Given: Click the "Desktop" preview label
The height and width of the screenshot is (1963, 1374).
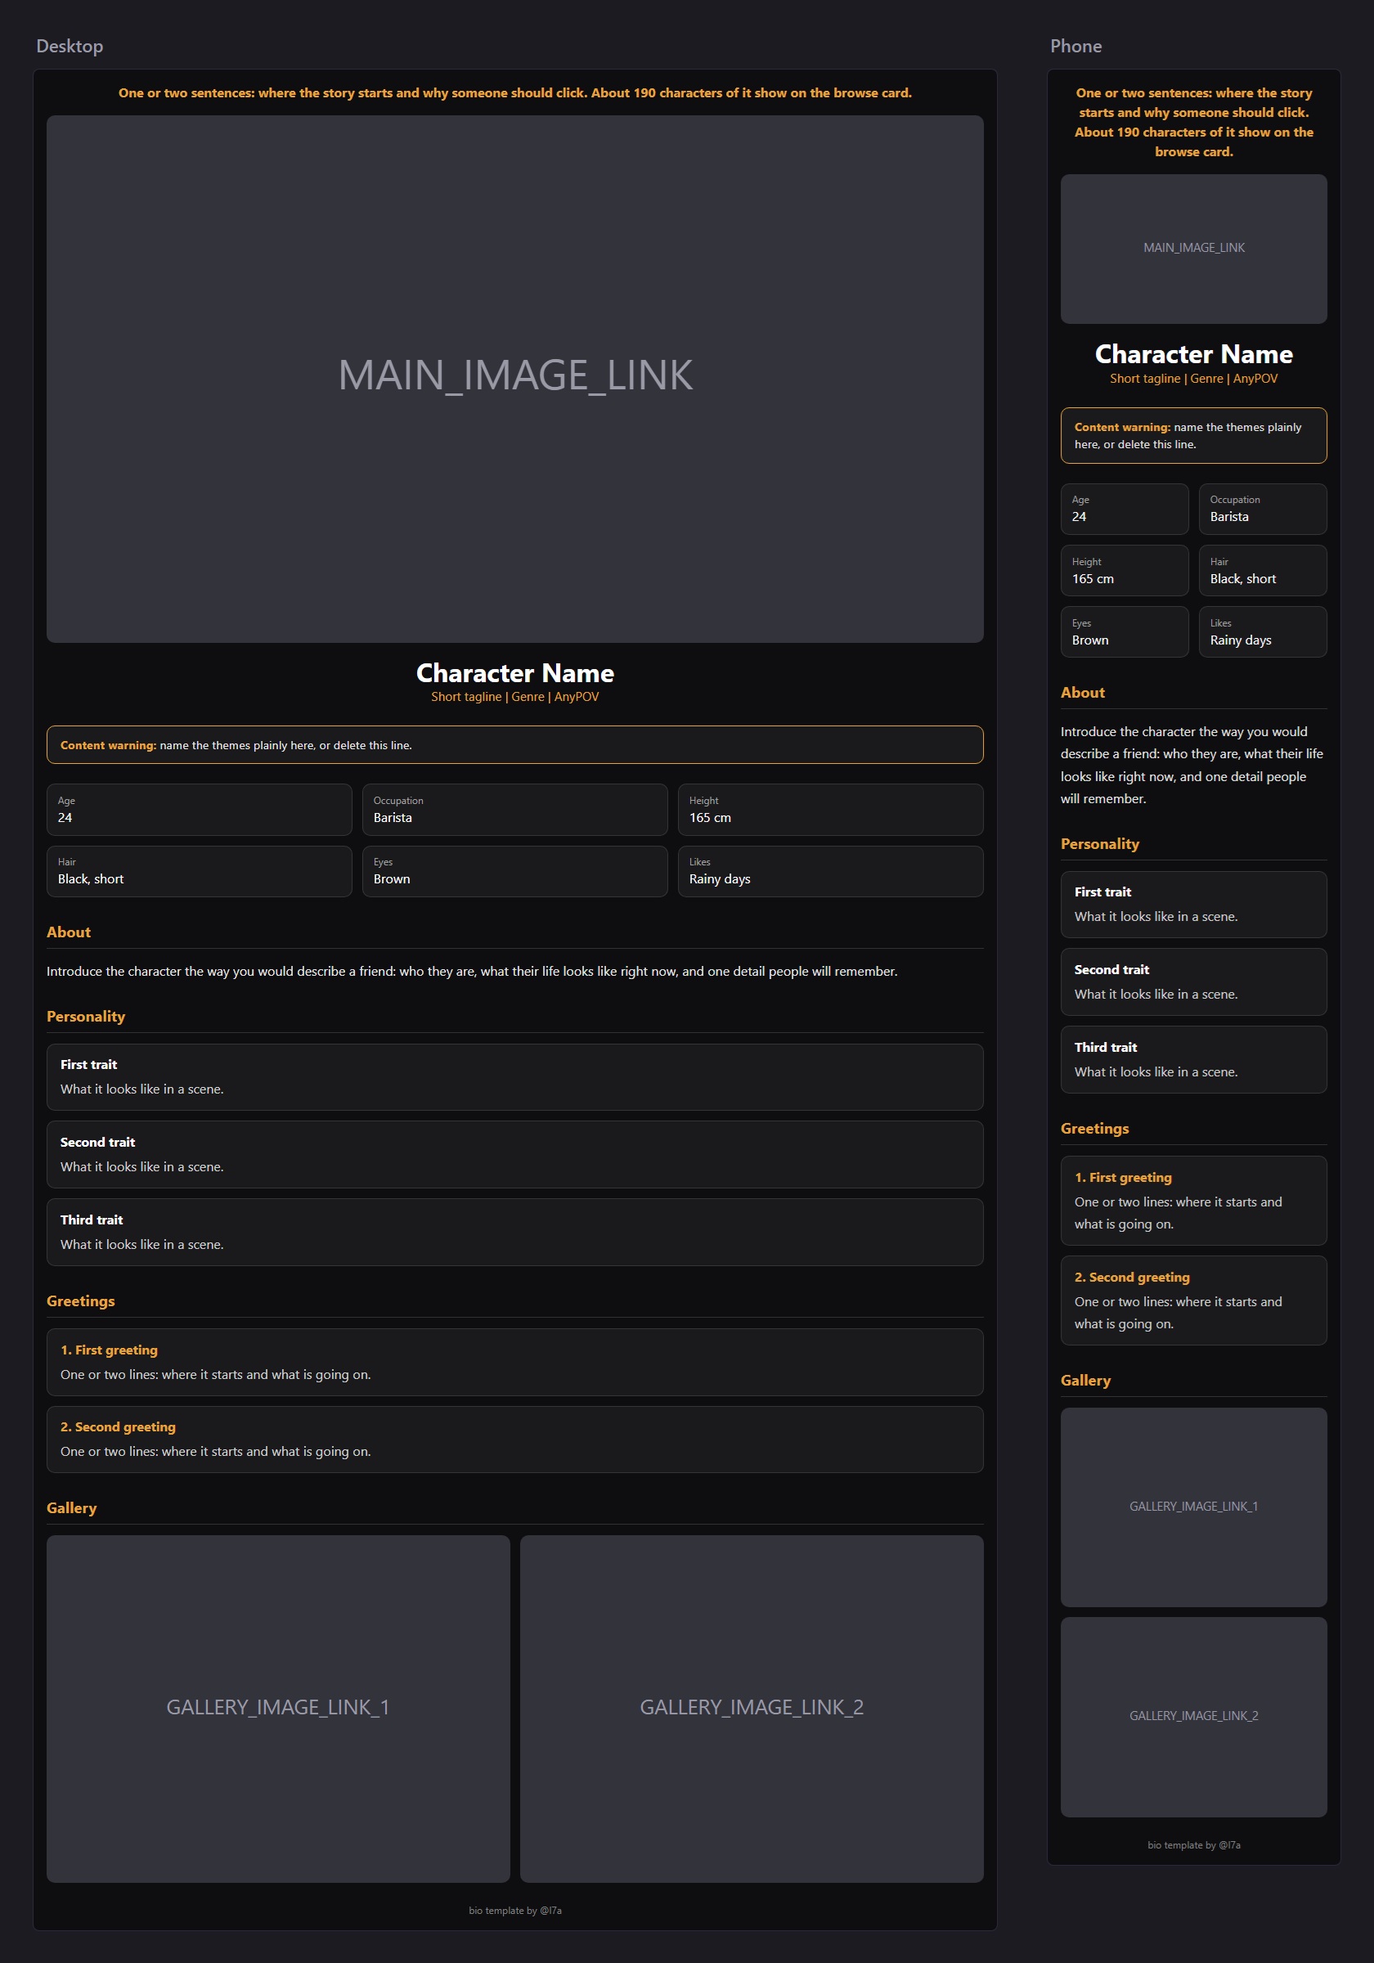Looking at the screenshot, I should coord(70,46).
